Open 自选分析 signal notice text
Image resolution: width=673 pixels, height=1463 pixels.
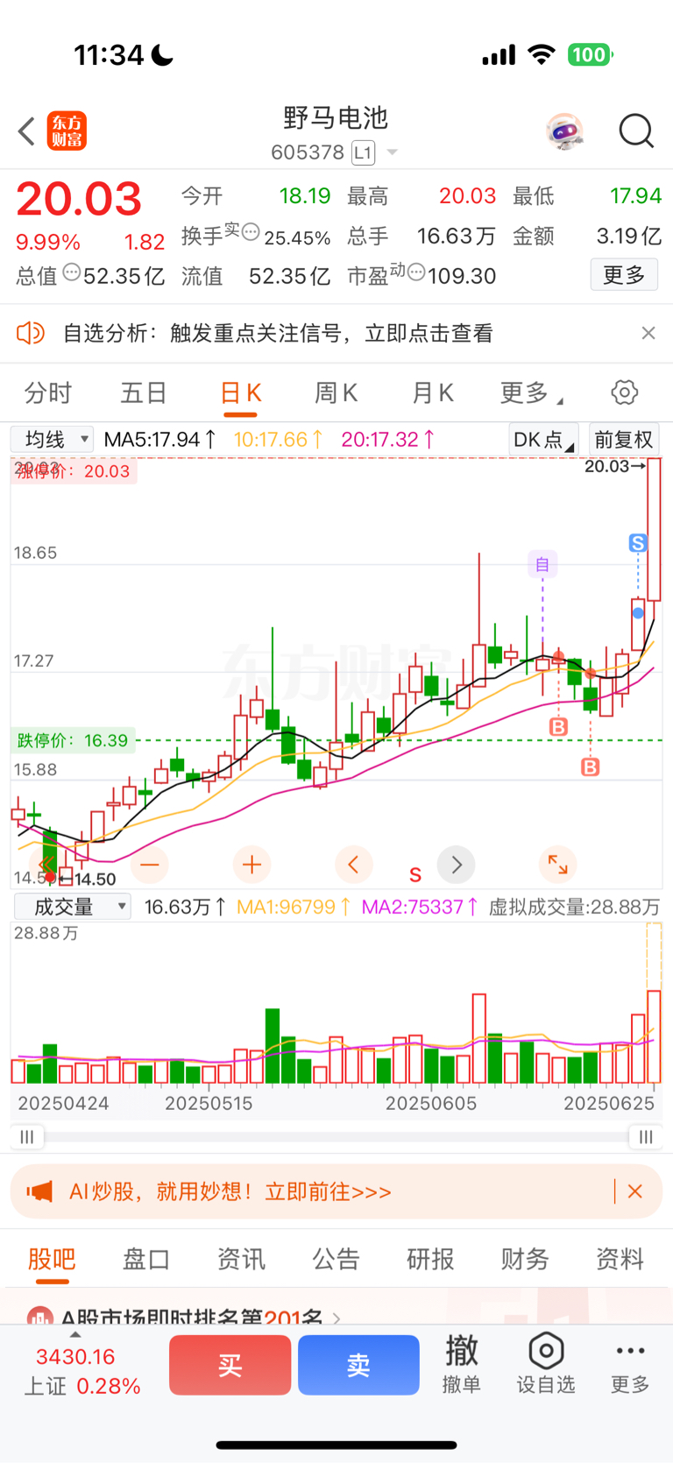point(278,333)
